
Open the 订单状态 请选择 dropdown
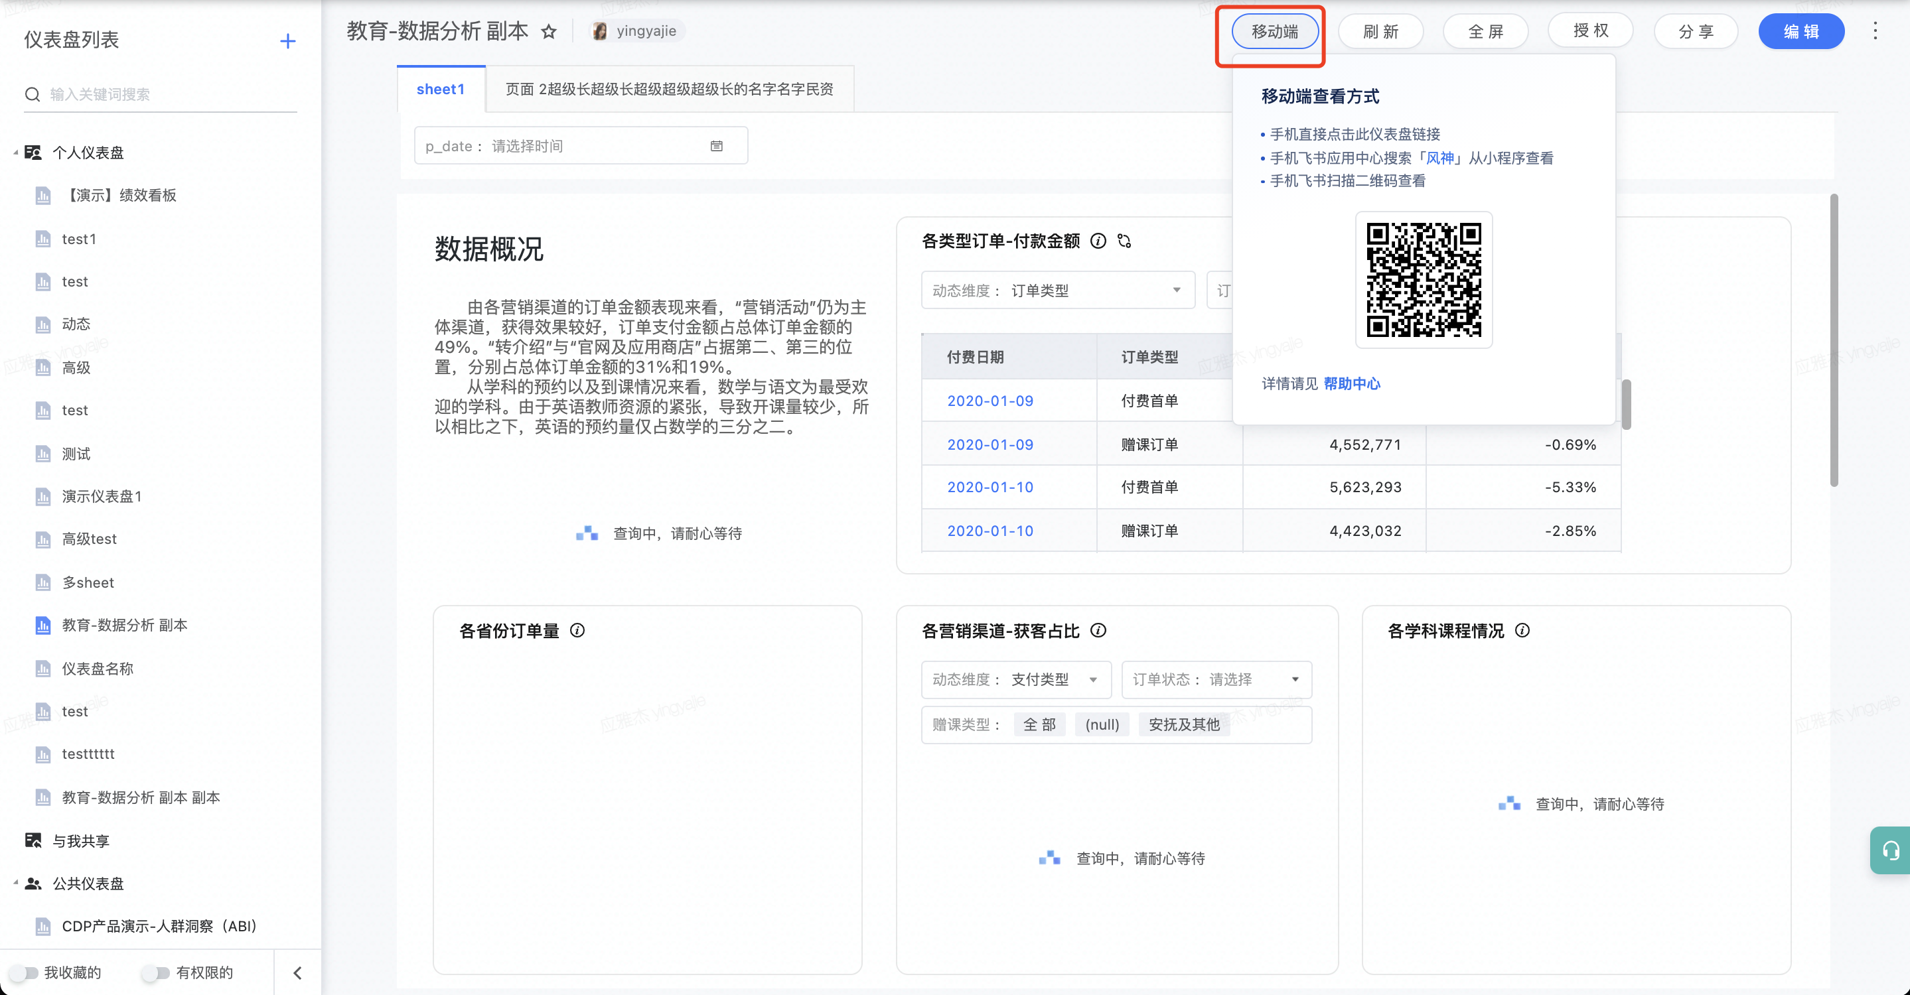coord(1216,679)
